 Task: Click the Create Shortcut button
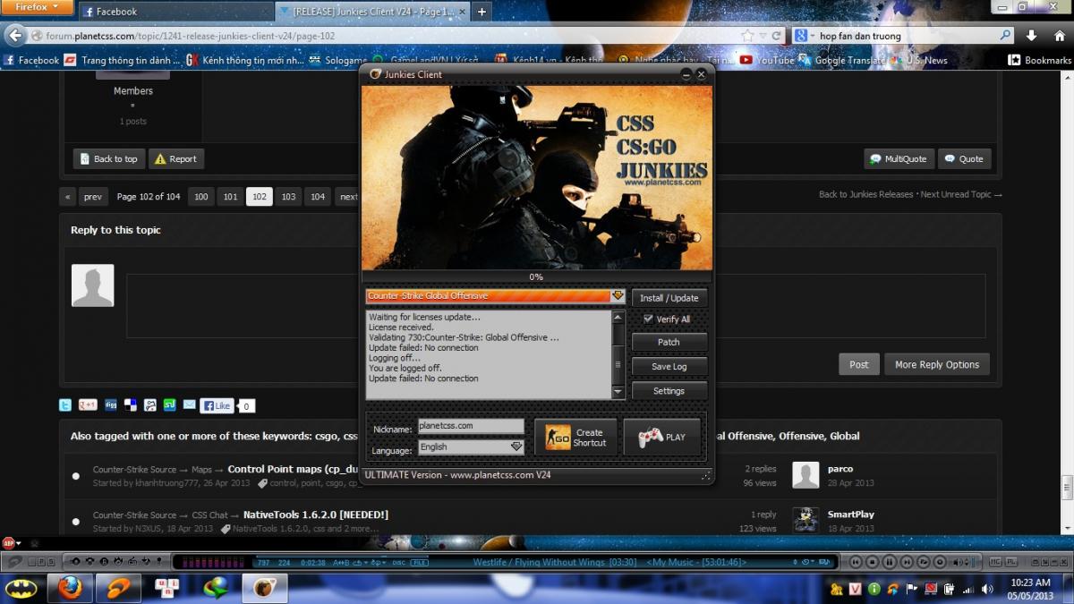[575, 438]
